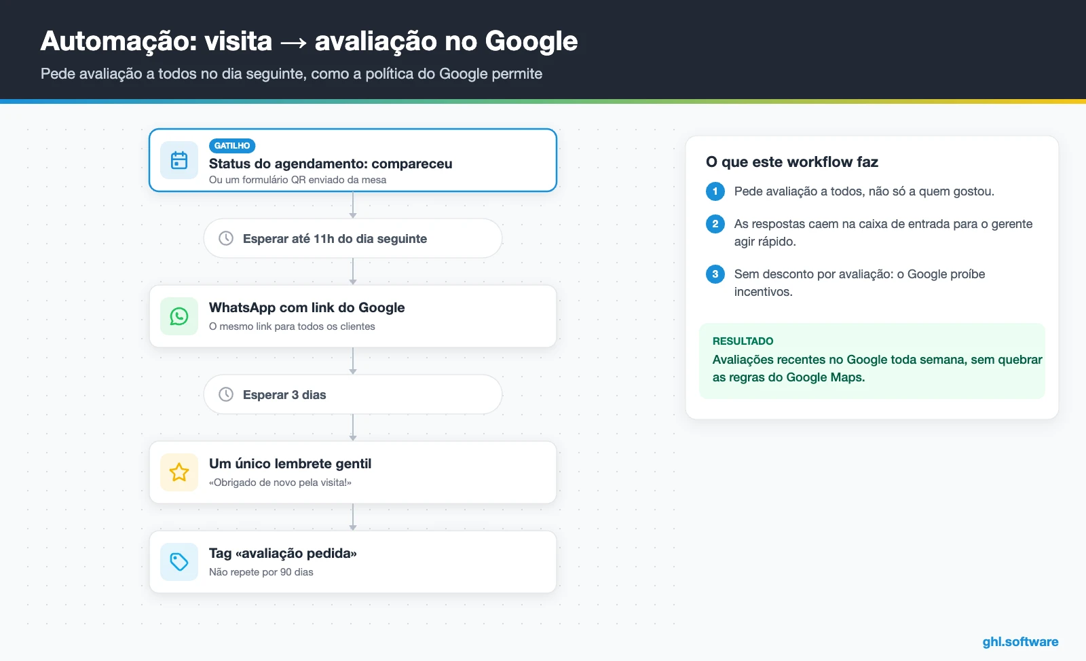The image size is (1086, 661).
Task: Click the '«Obrigado de novo pela visita!»' subtitle
Action: coord(280,483)
